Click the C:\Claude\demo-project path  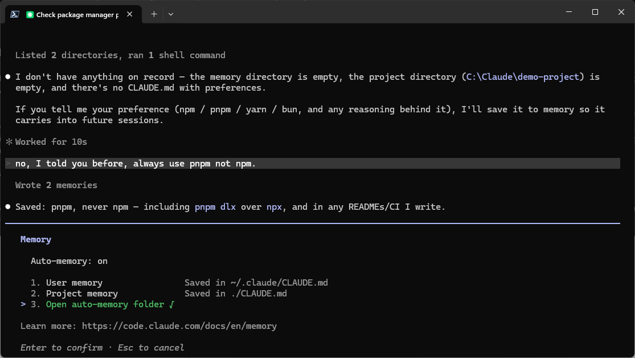523,76
